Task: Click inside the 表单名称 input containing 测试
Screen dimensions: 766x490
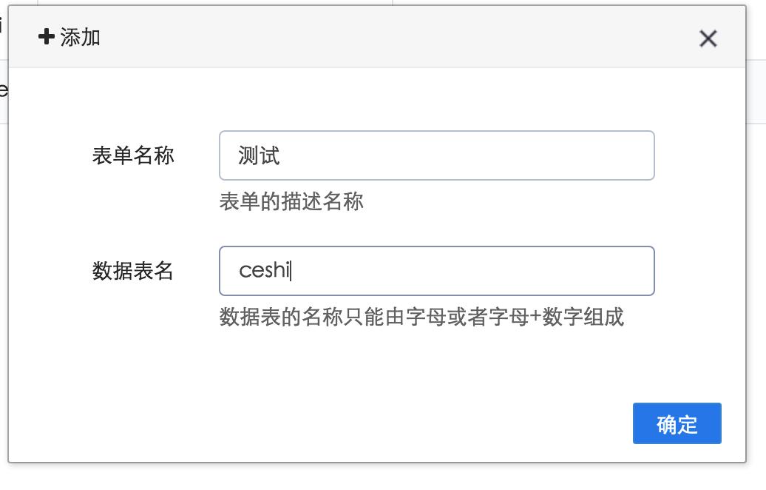Action: (x=436, y=155)
